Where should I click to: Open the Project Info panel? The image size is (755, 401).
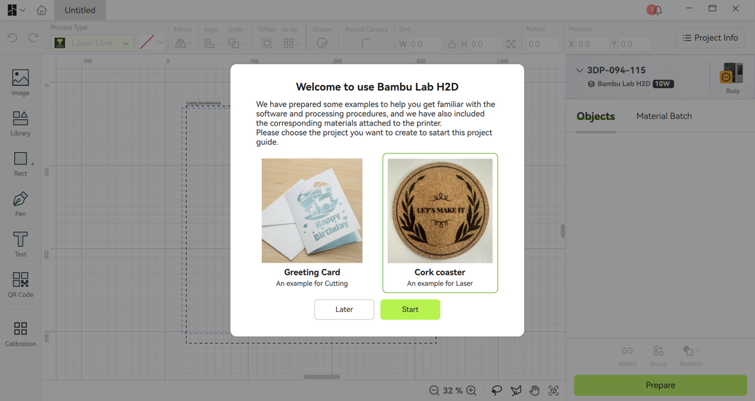[x=710, y=38]
